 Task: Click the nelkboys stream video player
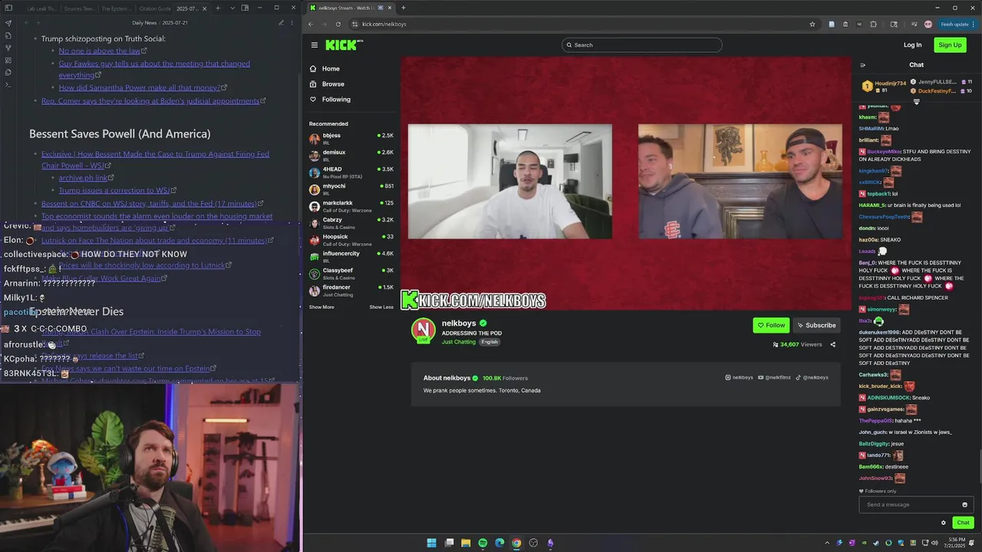click(x=625, y=183)
